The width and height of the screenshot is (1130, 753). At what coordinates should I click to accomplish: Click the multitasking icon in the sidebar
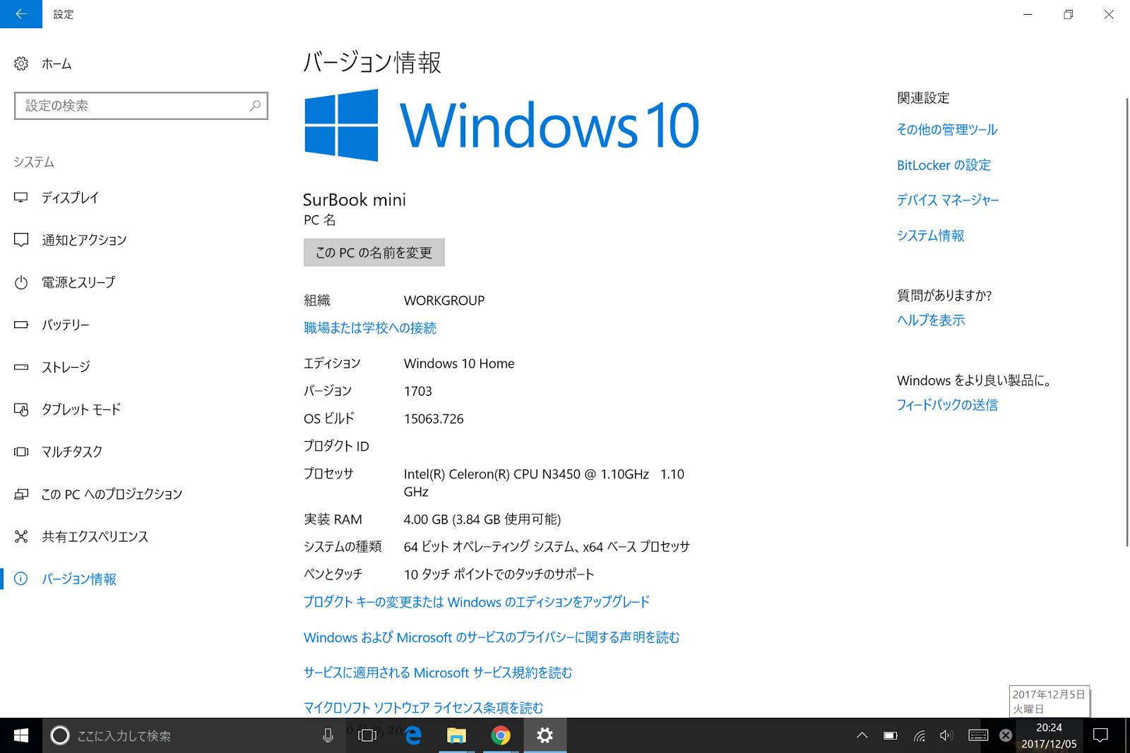click(x=21, y=452)
